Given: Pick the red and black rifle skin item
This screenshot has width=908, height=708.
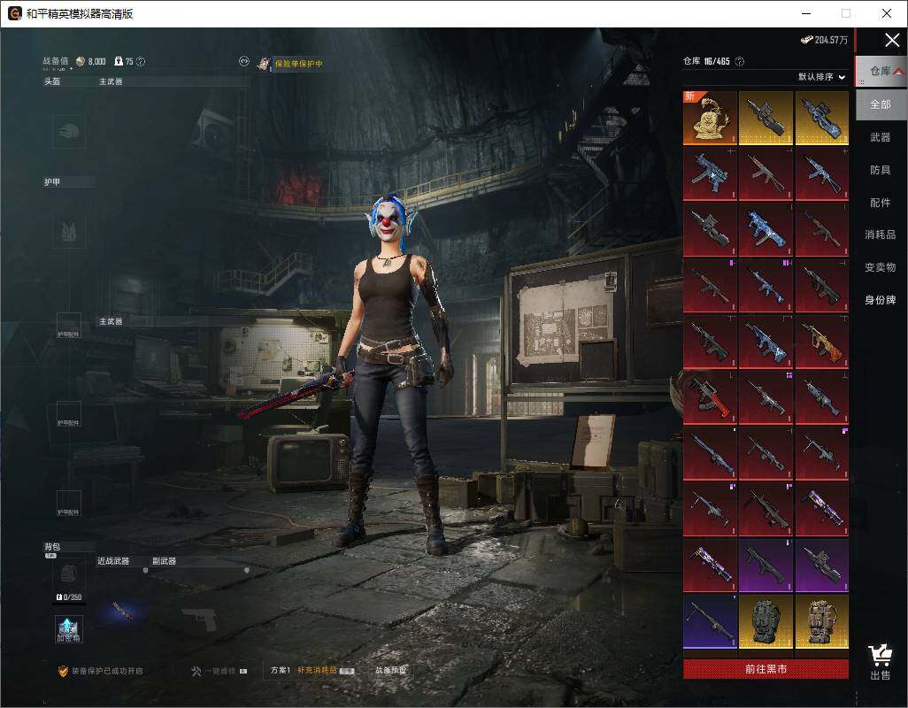Looking at the screenshot, I should [x=710, y=397].
